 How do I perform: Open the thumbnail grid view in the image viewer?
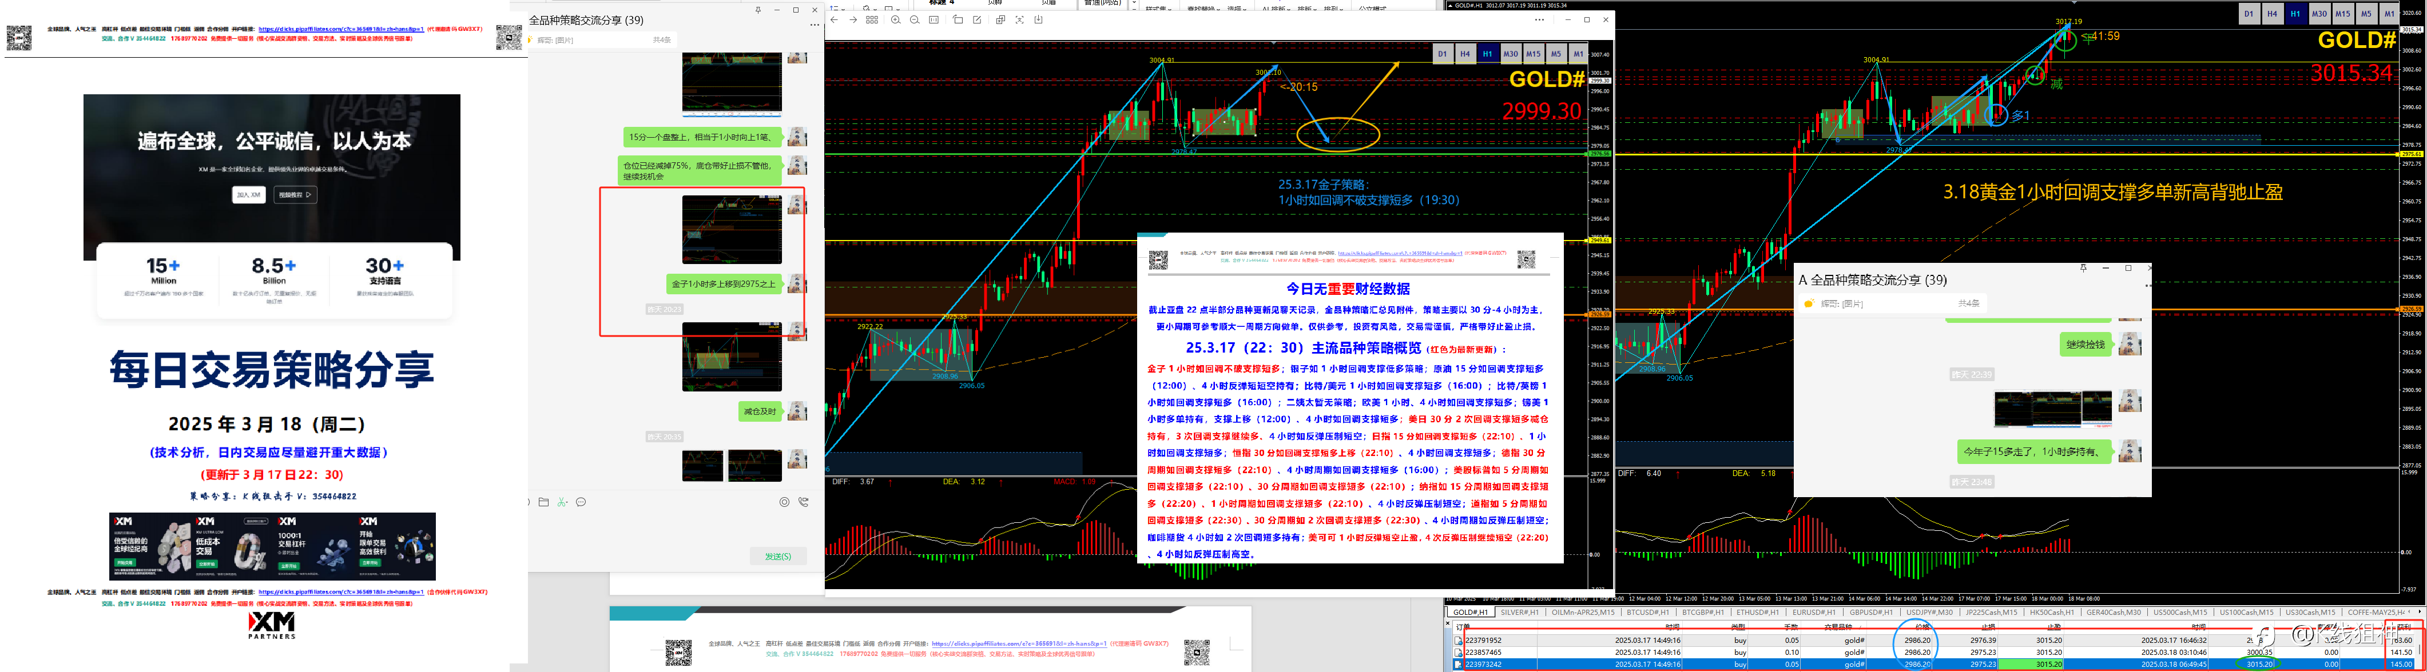872,20
